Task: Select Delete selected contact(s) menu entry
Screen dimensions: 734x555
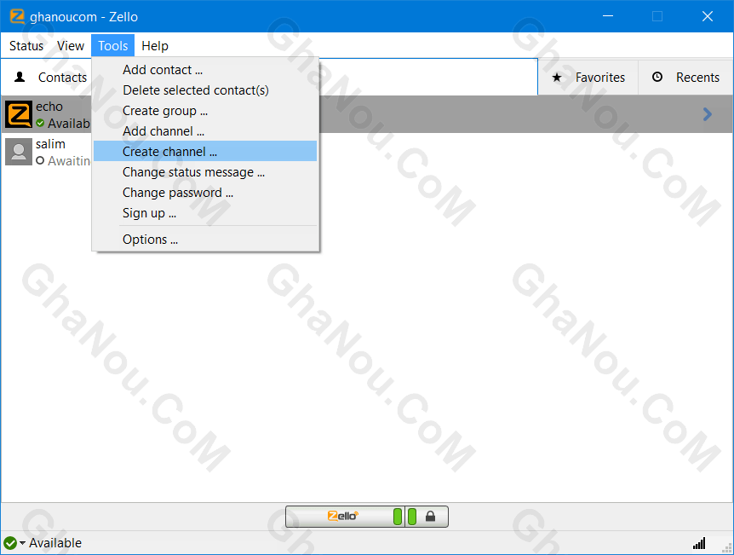Action: click(x=205, y=90)
